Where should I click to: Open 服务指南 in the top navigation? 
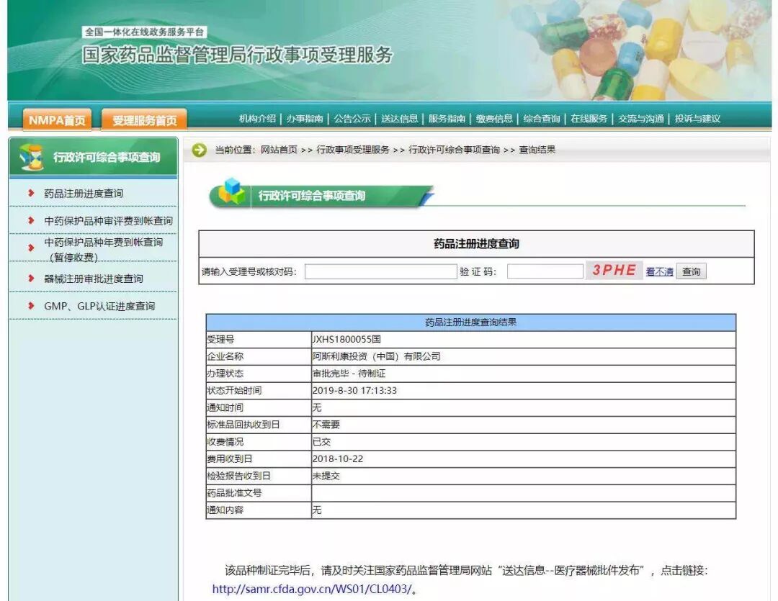pos(447,119)
